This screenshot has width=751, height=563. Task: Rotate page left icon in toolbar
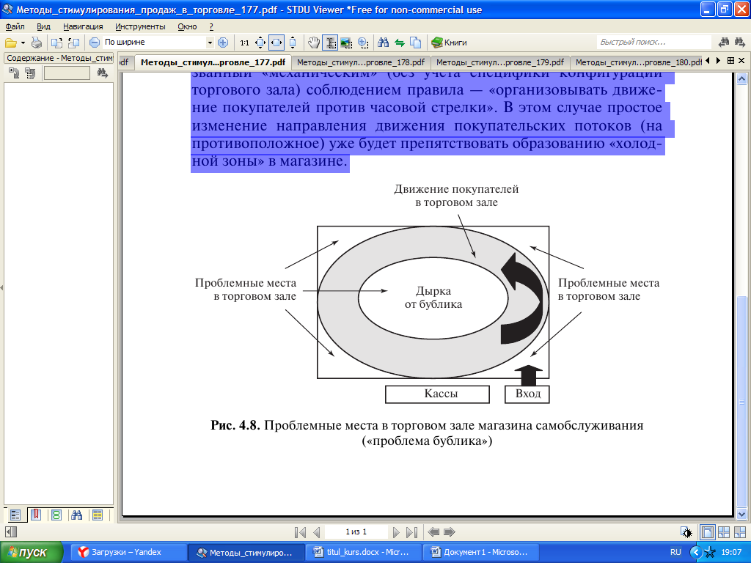coord(56,43)
